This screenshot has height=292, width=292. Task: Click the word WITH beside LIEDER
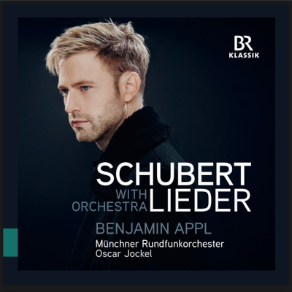131,195
